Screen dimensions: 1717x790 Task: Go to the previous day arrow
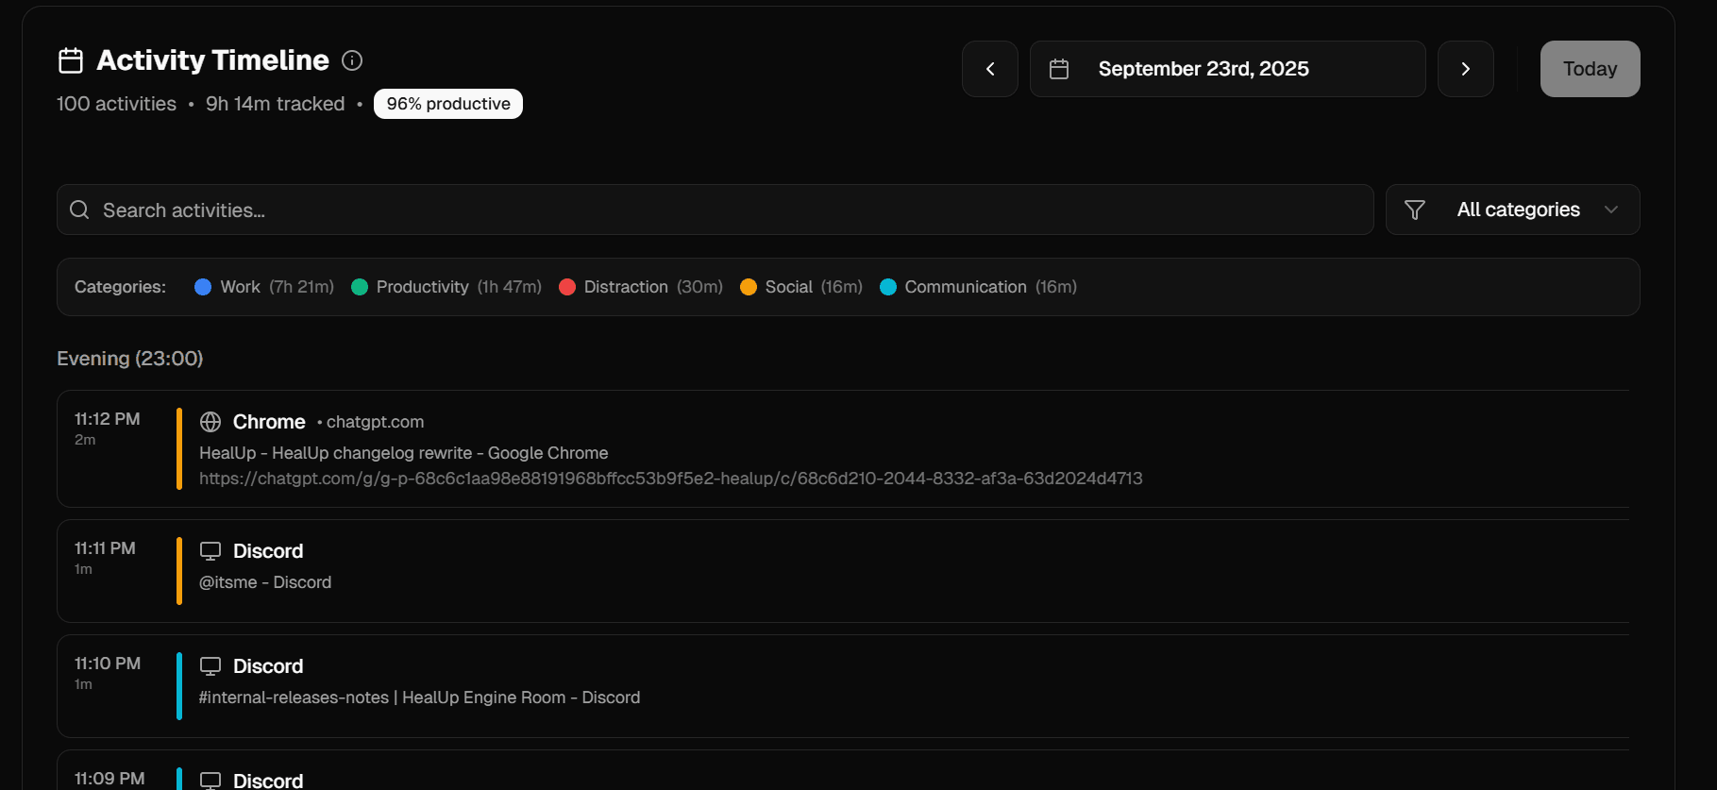[989, 69]
